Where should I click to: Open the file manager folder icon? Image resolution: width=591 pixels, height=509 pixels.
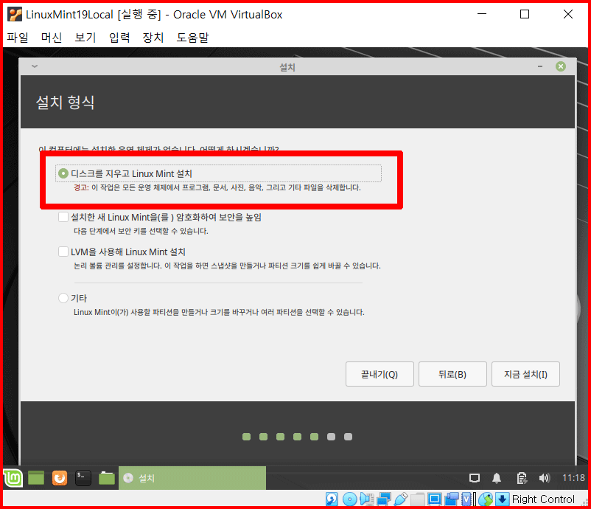click(x=107, y=478)
